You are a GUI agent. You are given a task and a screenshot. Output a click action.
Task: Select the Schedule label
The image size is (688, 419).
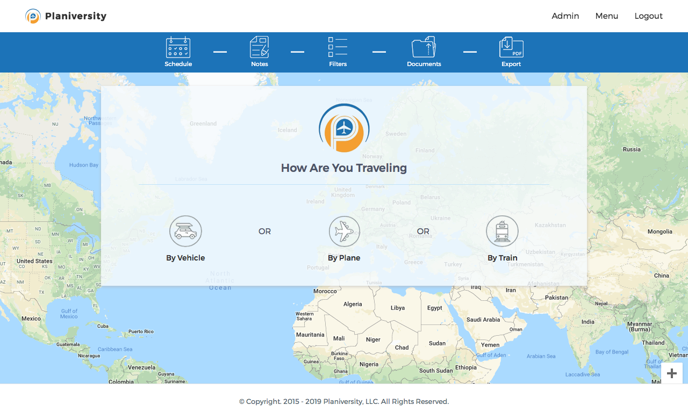pos(178,64)
